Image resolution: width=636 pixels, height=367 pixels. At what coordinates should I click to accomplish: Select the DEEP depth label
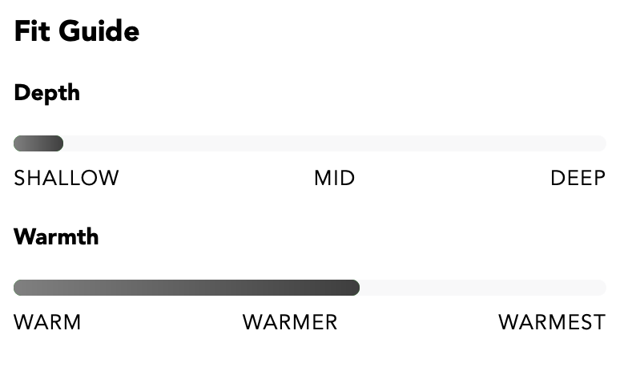(x=578, y=178)
